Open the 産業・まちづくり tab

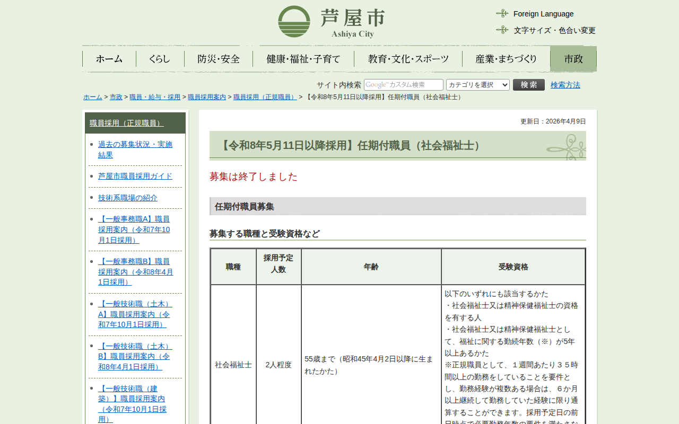(x=506, y=59)
